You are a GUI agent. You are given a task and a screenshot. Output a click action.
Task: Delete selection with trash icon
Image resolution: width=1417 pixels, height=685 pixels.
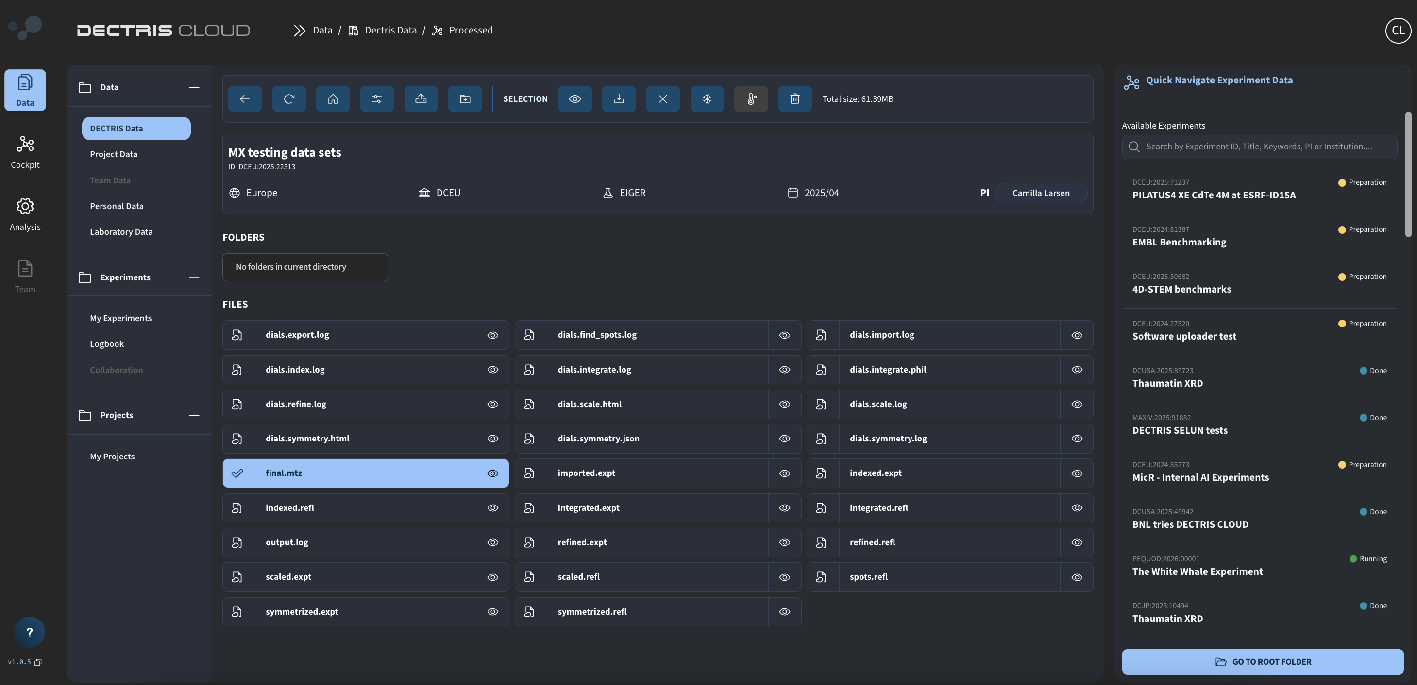click(795, 99)
